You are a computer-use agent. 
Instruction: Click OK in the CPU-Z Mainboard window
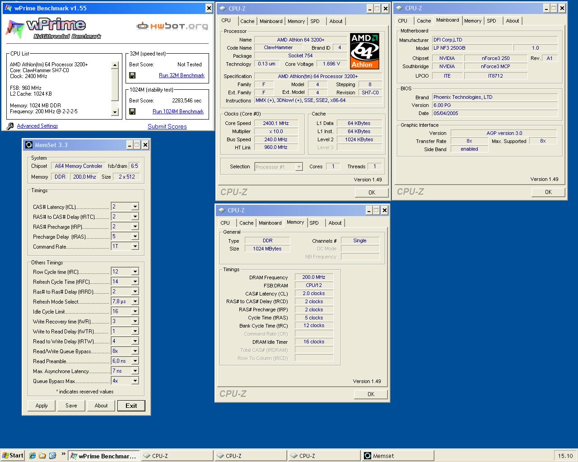coord(548,192)
